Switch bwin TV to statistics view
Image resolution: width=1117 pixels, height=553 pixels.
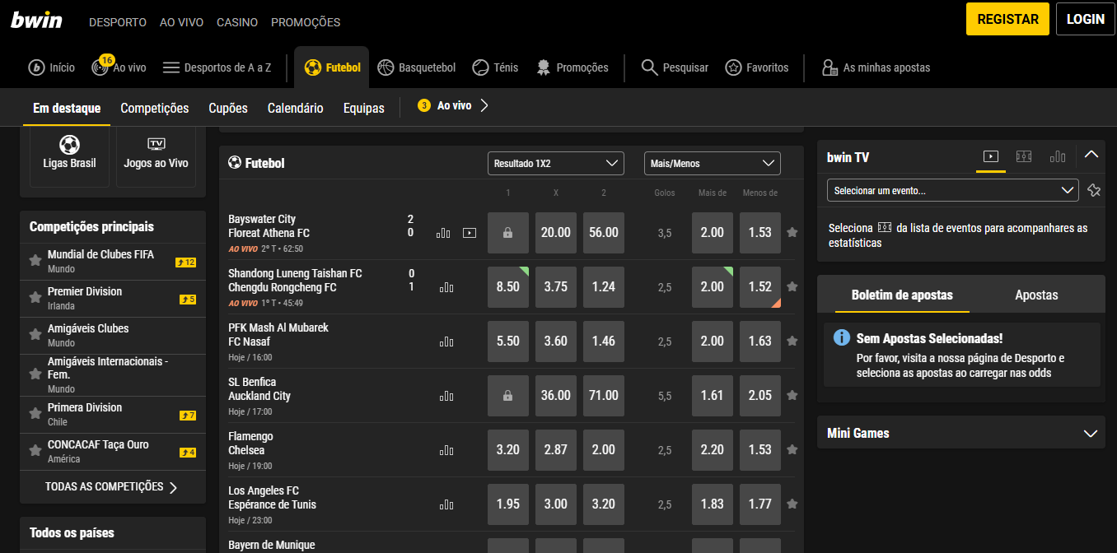pyautogui.click(x=1058, y=156)
